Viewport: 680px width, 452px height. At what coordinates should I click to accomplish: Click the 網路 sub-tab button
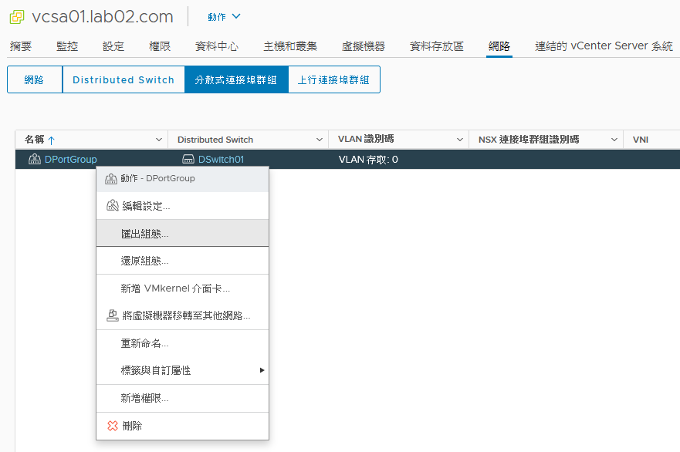tap(35, 79)
